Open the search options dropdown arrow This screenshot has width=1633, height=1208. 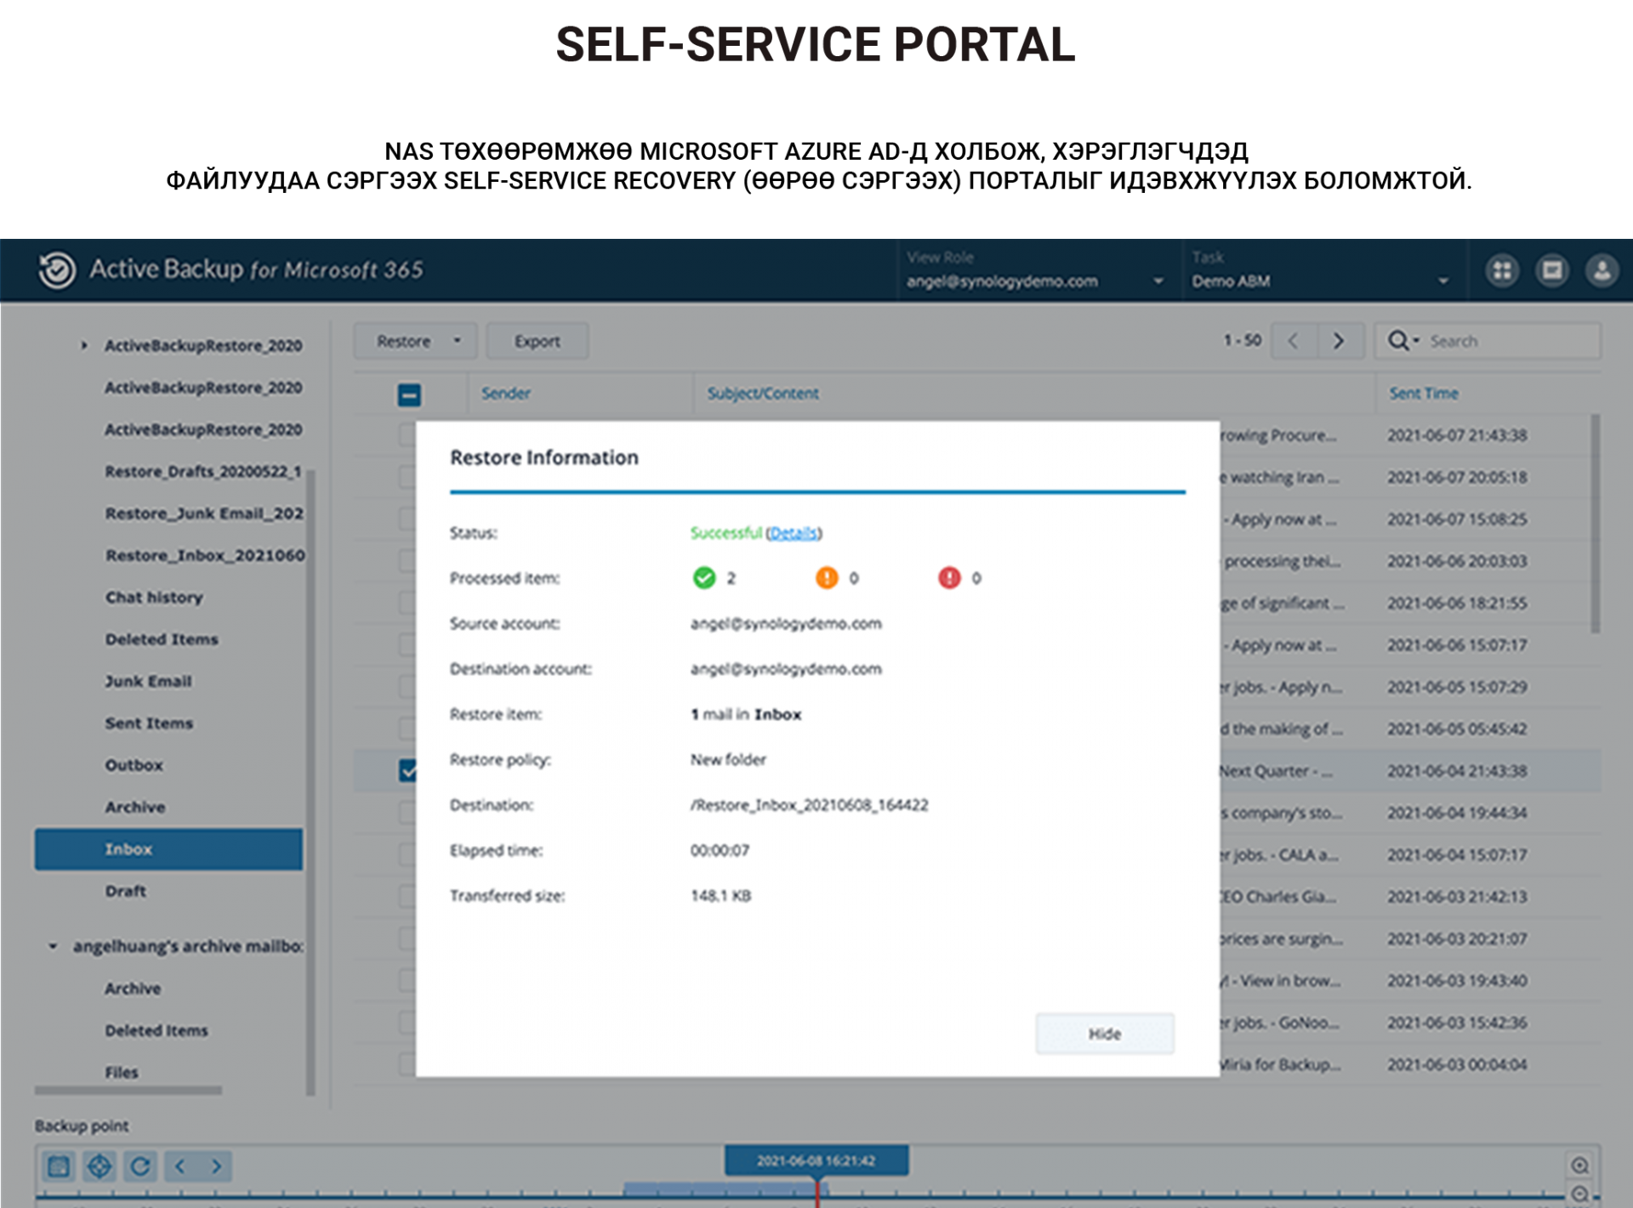(1417, 341)
